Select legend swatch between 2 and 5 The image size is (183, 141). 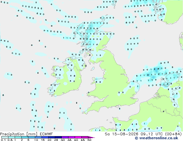[25, 137]
